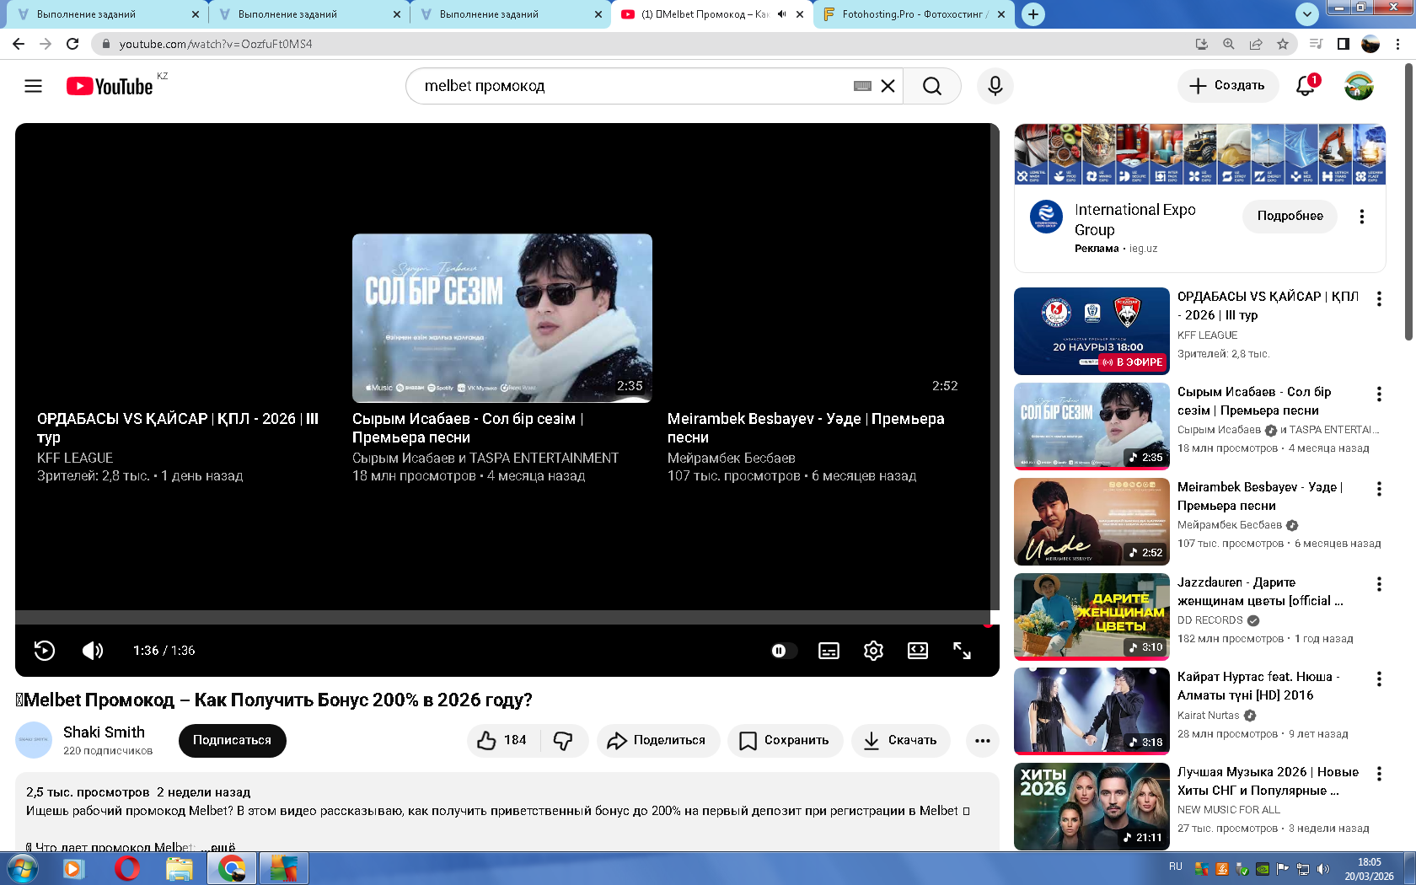Switch to second Выполнение заданий tab
Screen dimensions: 1416x885
(308, 14)
